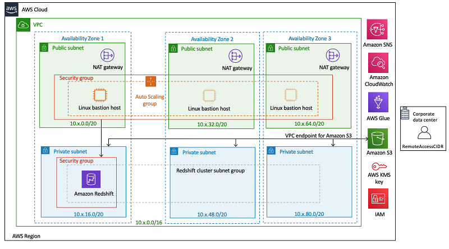
Task: Click the AWS Glue icon
Action: coord(378,102)
